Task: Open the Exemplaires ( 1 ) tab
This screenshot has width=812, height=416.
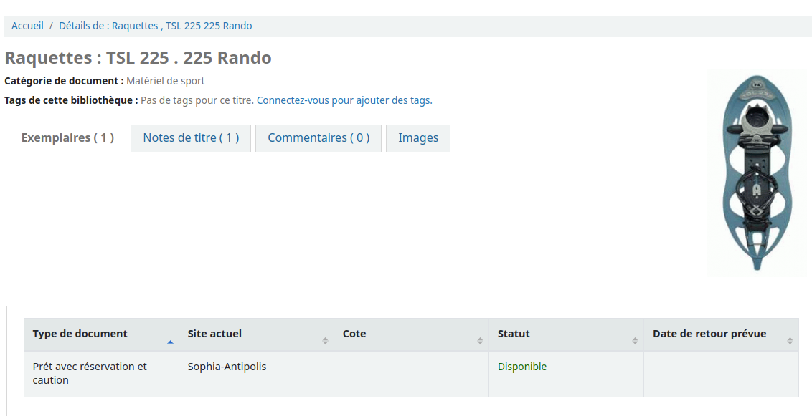Action: tap(67, 138)
